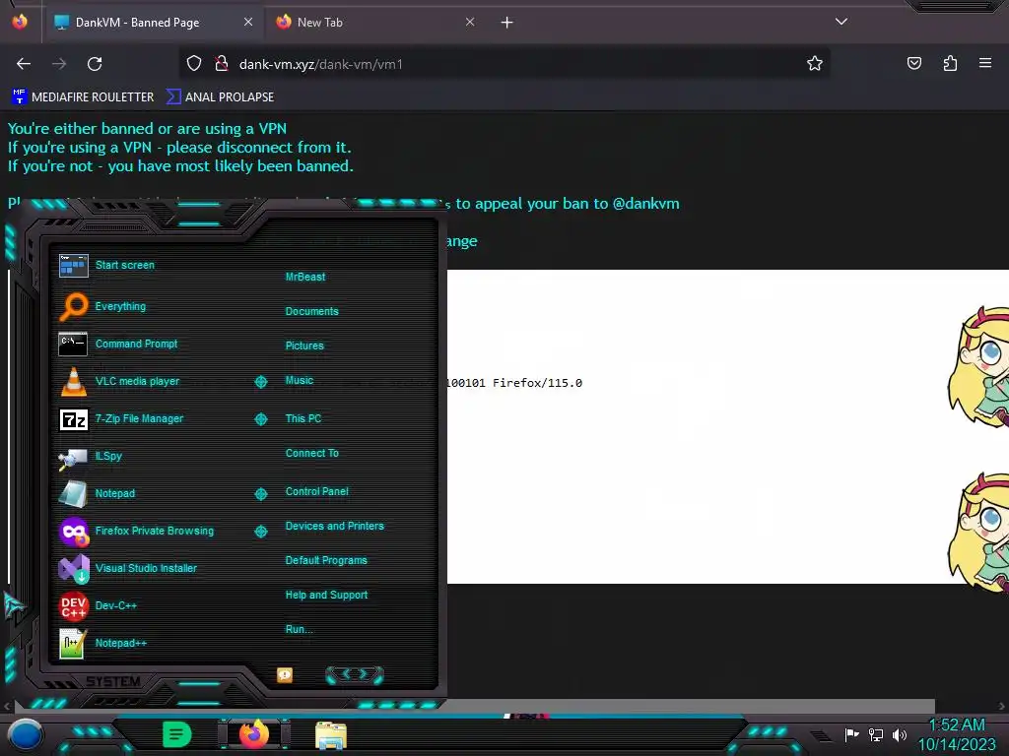Viewport: 1009px width, 756px height.
Task: Open network tray icon
Action: (x=876, y=734)
